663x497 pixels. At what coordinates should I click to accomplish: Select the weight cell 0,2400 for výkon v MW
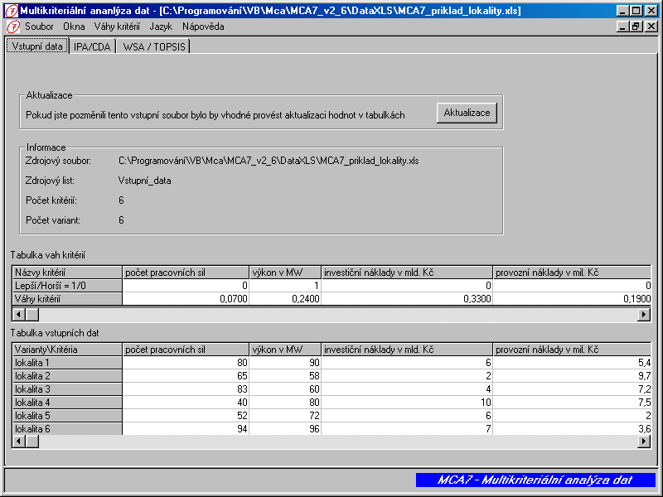click(x=284, y=298)
